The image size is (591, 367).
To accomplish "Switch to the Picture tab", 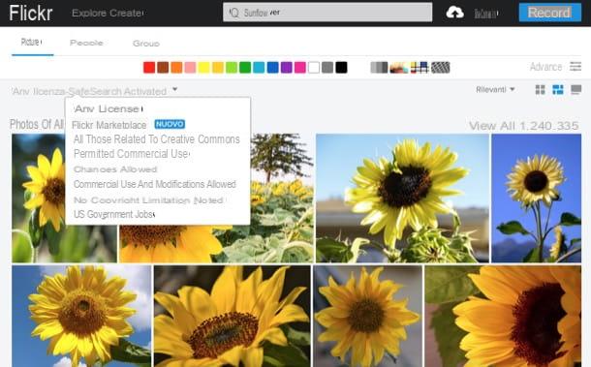I will click(x=32, y=42).
